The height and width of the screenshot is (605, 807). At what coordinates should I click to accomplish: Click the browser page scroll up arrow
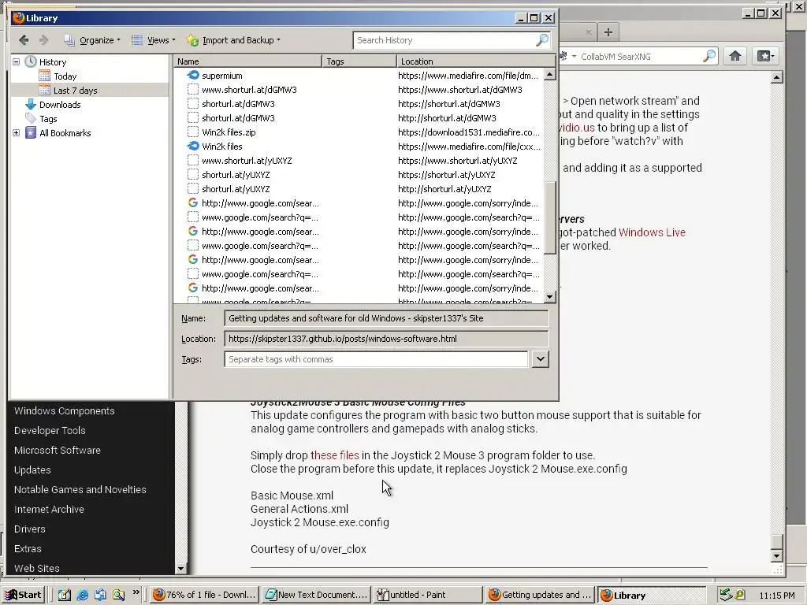[776, 78]
